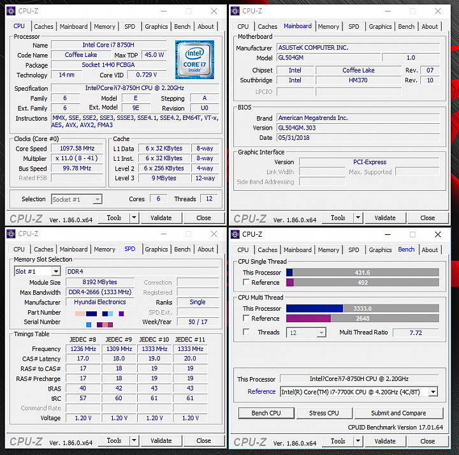Click the BIOS Date field 05/31/2018
459x455 pixels.
358,138
